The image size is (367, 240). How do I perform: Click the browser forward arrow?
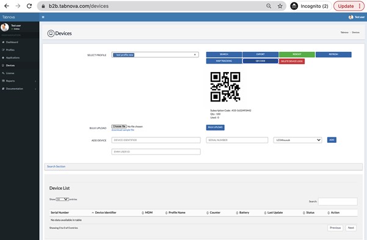coord(18,6)
